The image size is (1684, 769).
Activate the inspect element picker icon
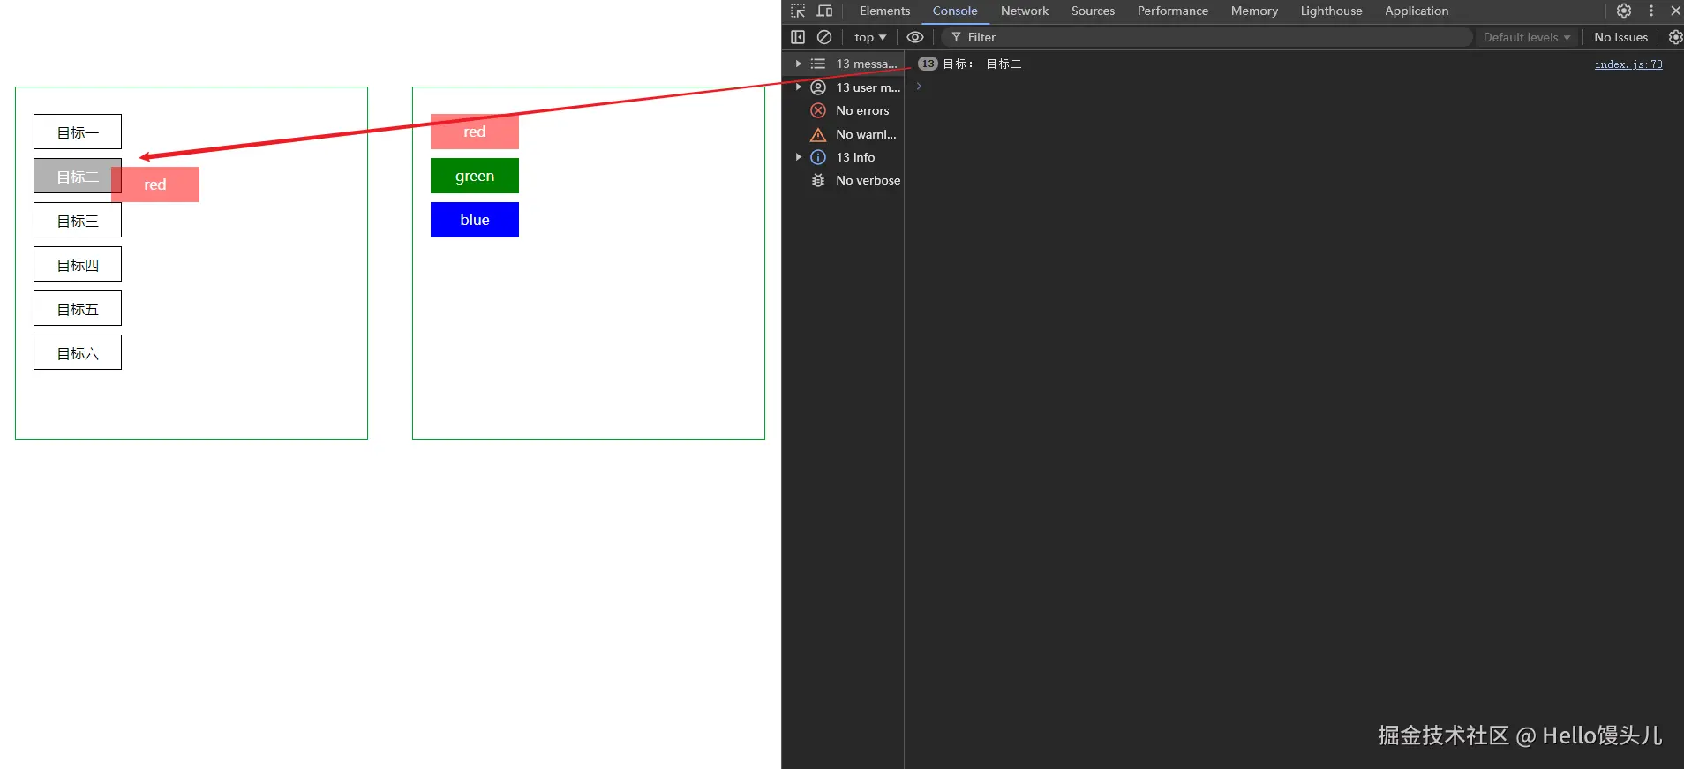pyautogui.click(x=798, y=11)
